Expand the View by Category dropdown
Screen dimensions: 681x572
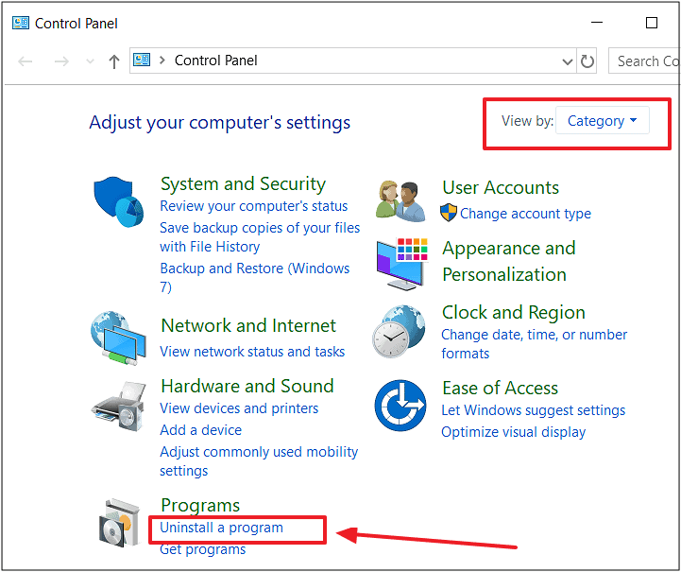(x=603, y=120)
